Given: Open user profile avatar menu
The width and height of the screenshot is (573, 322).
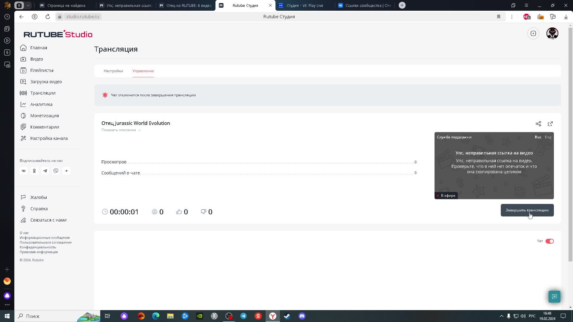Looking at the screenshot, I should tap(552, 33).
